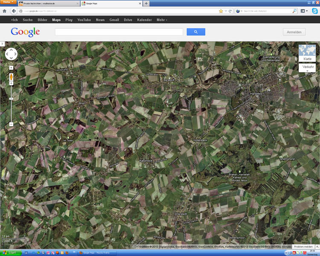This screenshot has height=256, width=320.
Task: Open a new tab with the plus button
Action: 146,3
